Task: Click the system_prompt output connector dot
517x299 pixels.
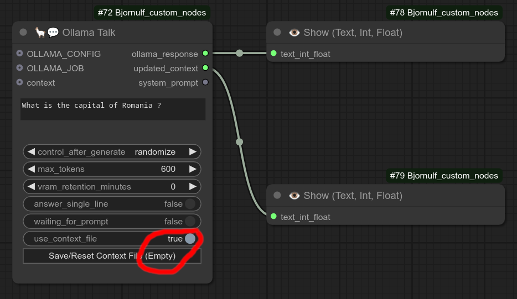Action: (x=205, y=82)
